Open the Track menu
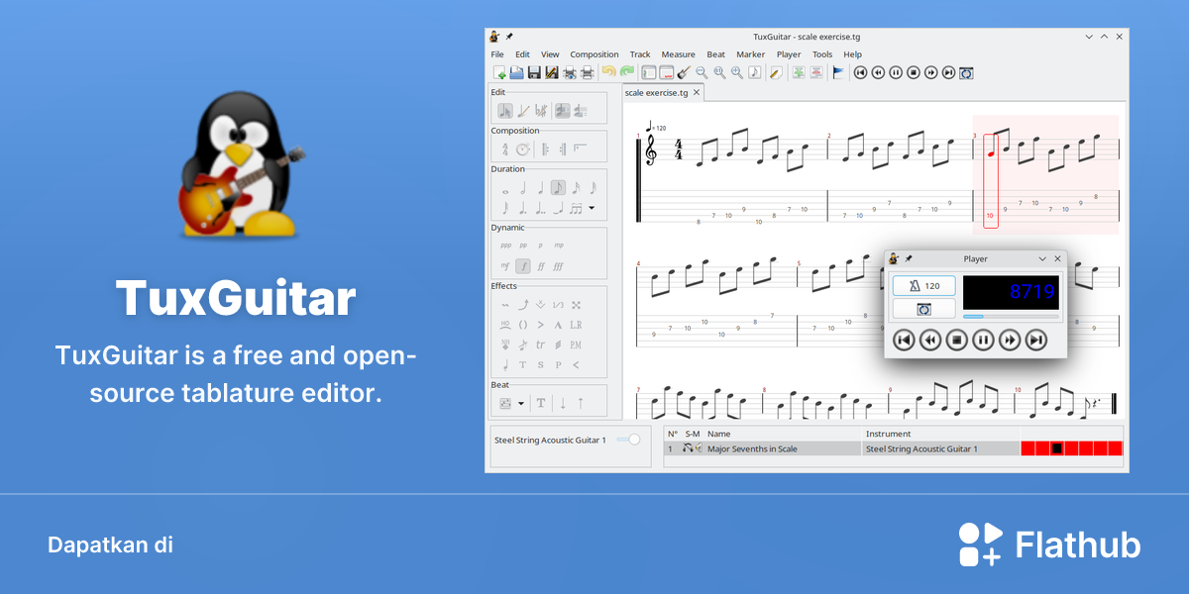 point(640,54)
